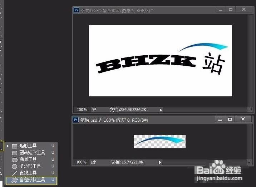
Task: Click 文档:15.7K/21.0K document size info
Action: tap(127, 162)
